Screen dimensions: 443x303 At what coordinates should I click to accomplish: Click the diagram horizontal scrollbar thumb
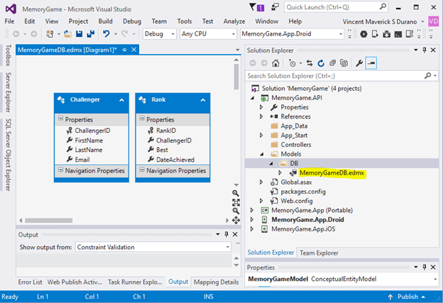click(x=48, y=220)
